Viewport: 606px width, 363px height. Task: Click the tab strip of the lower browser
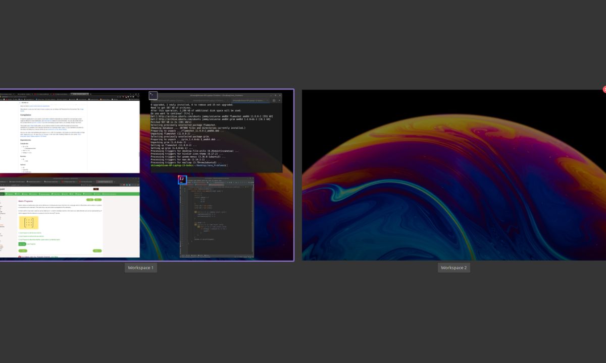pyautogui.click(x=50, y=181)
